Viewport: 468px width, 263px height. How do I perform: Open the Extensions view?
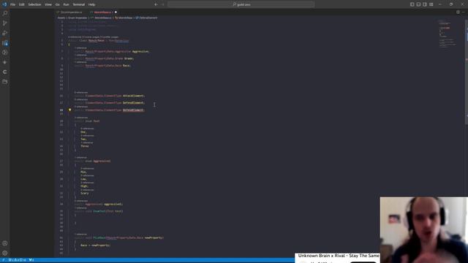(5, 43)
